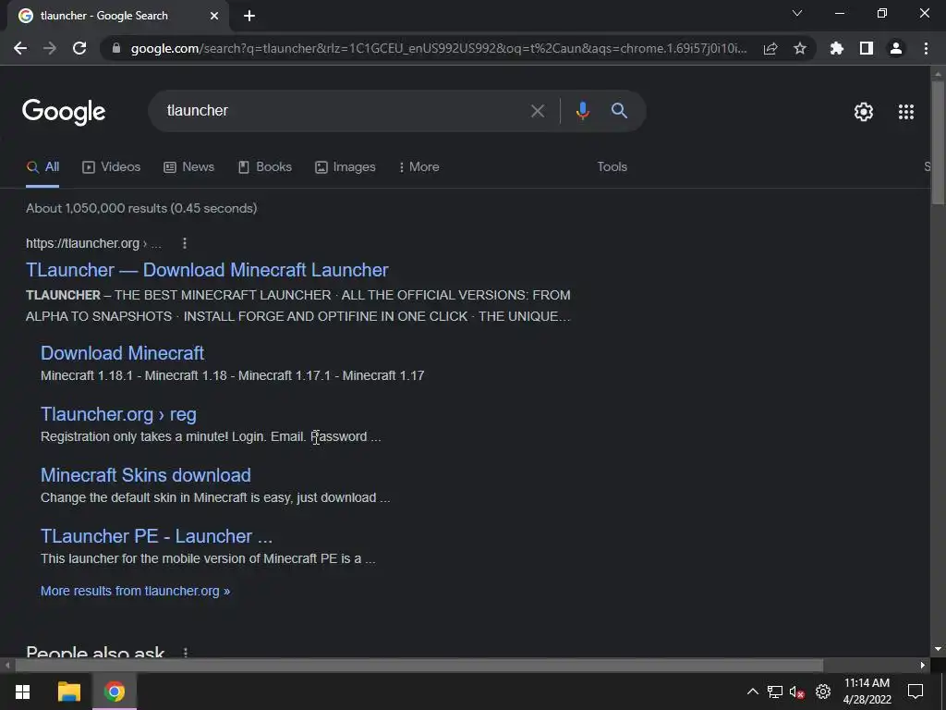Viewport: 946px width, 710px height.
Task: Open the TLauncher PE - Launcher sitelink
Action: coord(156,536)
